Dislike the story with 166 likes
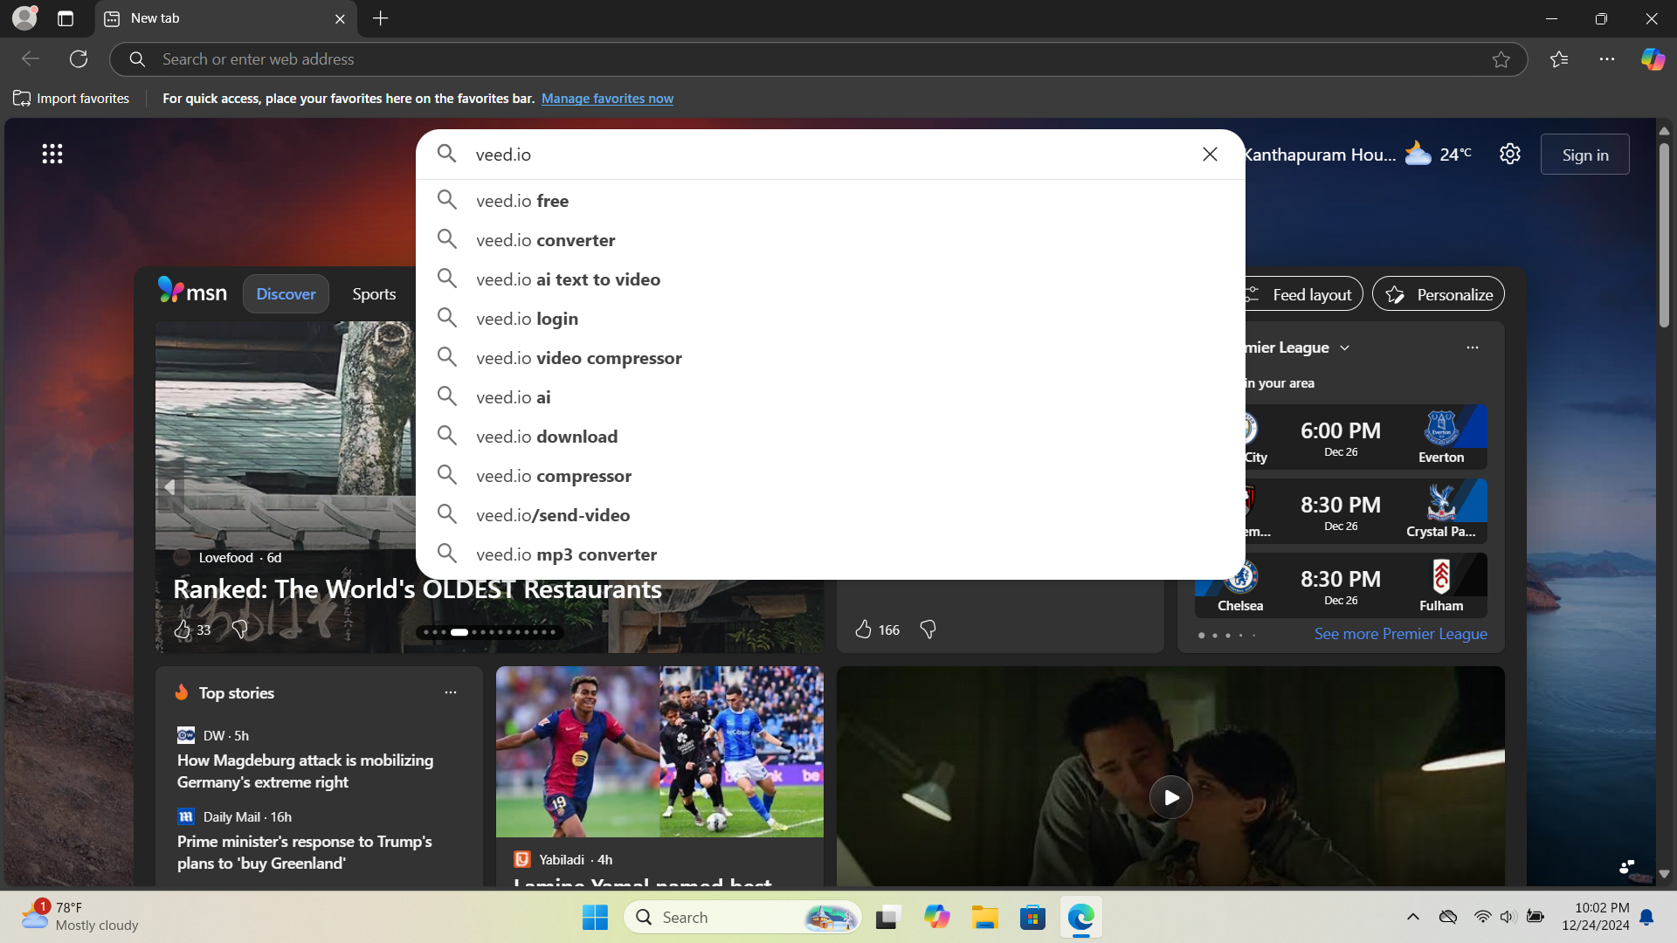Viewport: 1677px width, 943px height. click(x=928, y=630)
